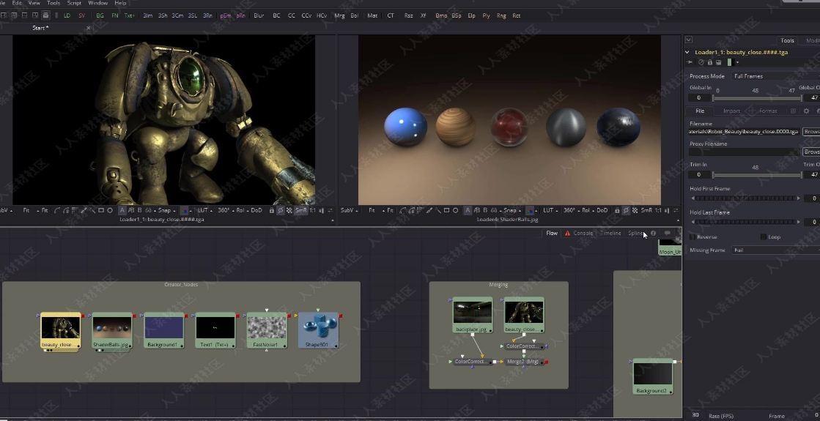
Task: Switch to the Format tab in inspector
Action: pos(768,111)
